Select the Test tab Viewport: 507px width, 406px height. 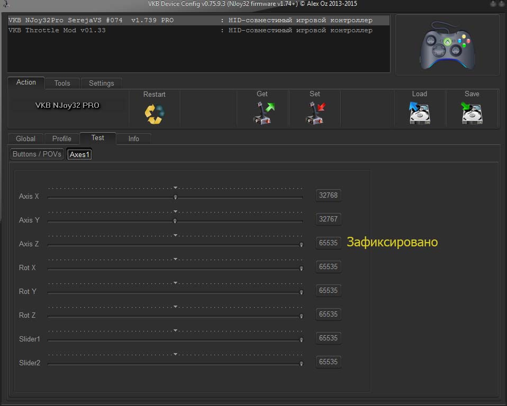pyautogui.click(x=98, y=138)
